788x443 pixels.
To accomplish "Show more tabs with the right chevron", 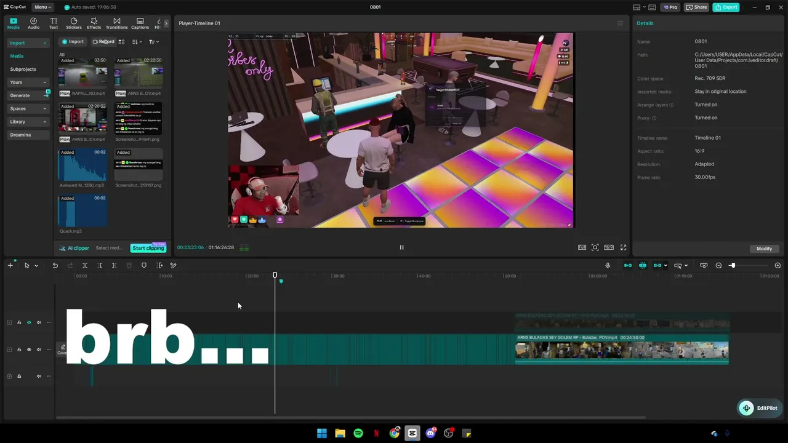I will click(x=166, y=23).
